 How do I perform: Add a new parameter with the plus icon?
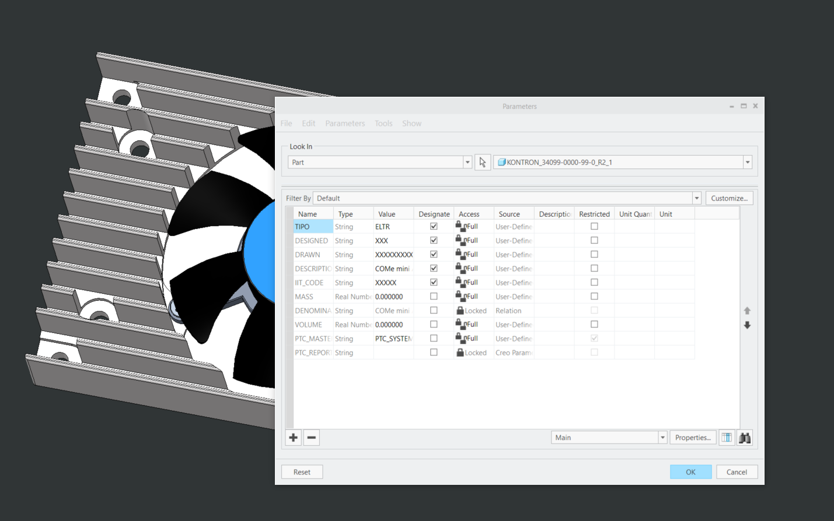[x=293, y=437]
